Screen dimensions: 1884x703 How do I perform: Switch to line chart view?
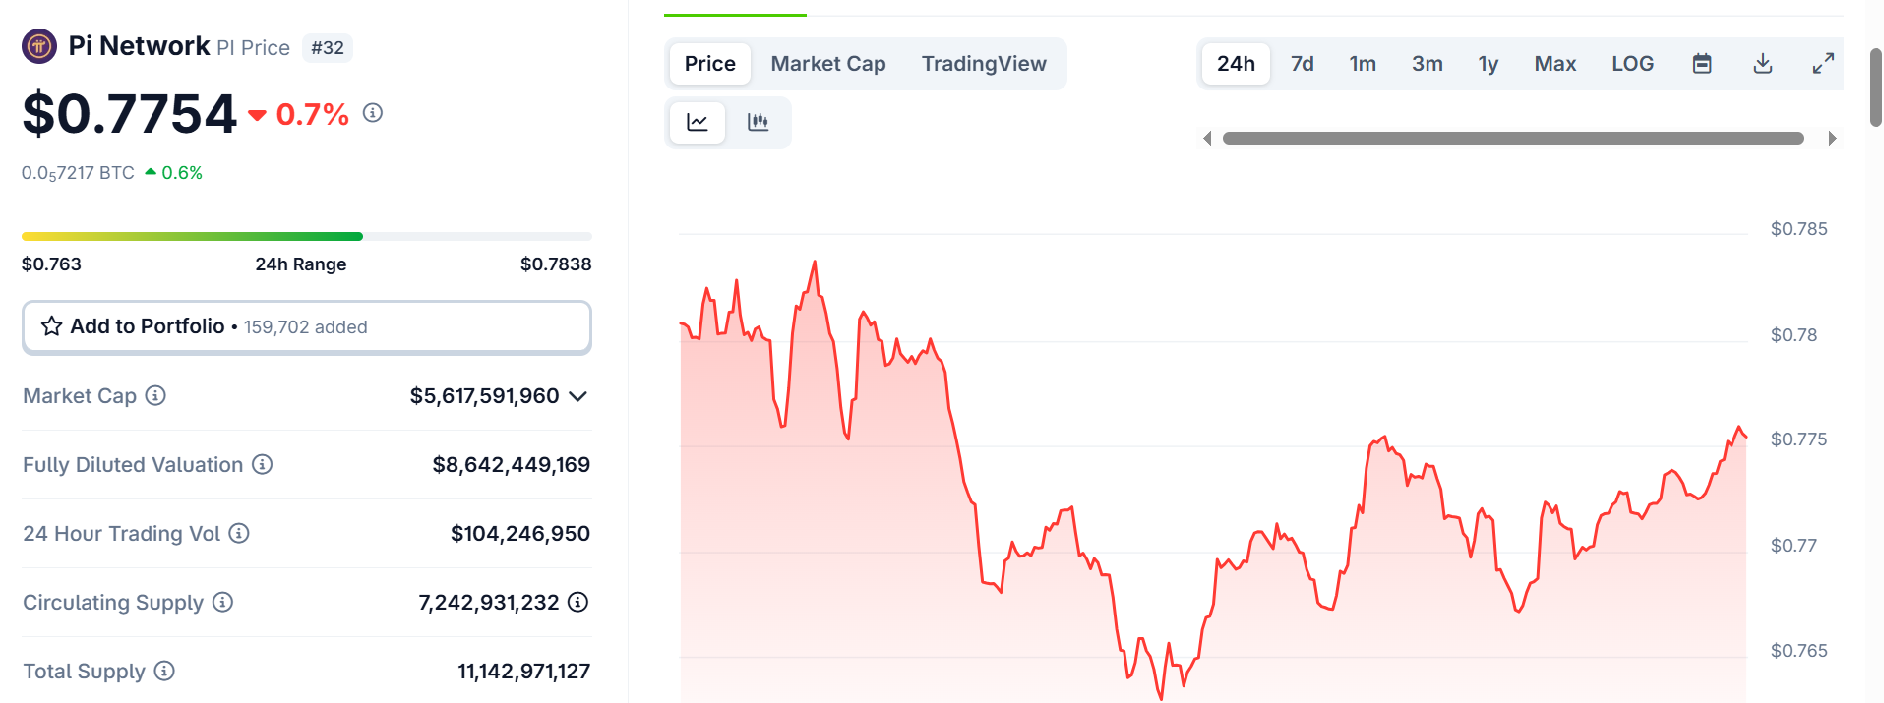[x=698, y=122]
